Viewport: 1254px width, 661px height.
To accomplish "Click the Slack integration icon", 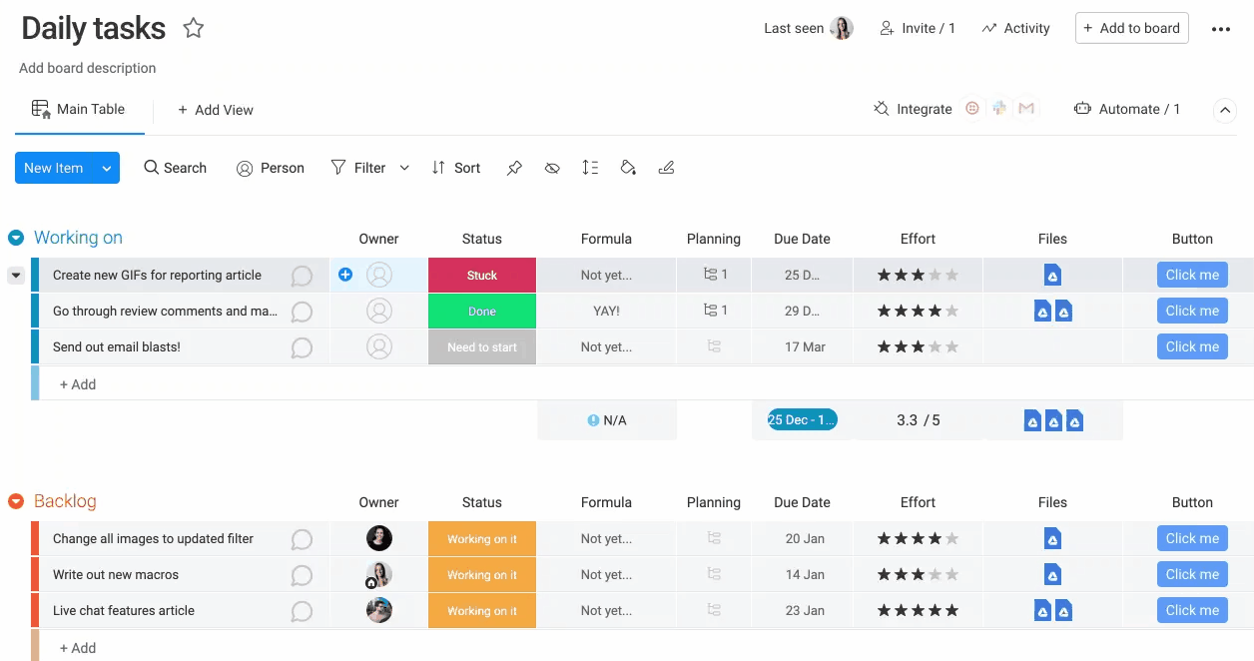I will coord(999,109).
